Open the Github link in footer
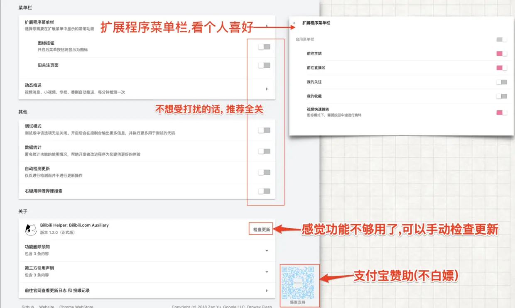 click(28, 306)
